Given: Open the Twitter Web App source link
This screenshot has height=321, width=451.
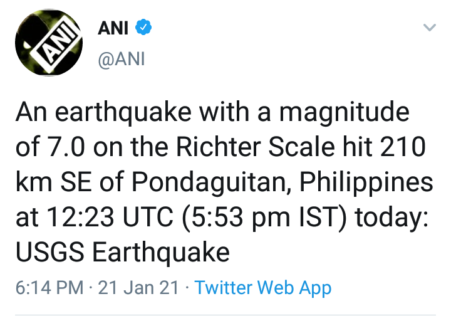Looking at the screenshot, I should 262,288.
